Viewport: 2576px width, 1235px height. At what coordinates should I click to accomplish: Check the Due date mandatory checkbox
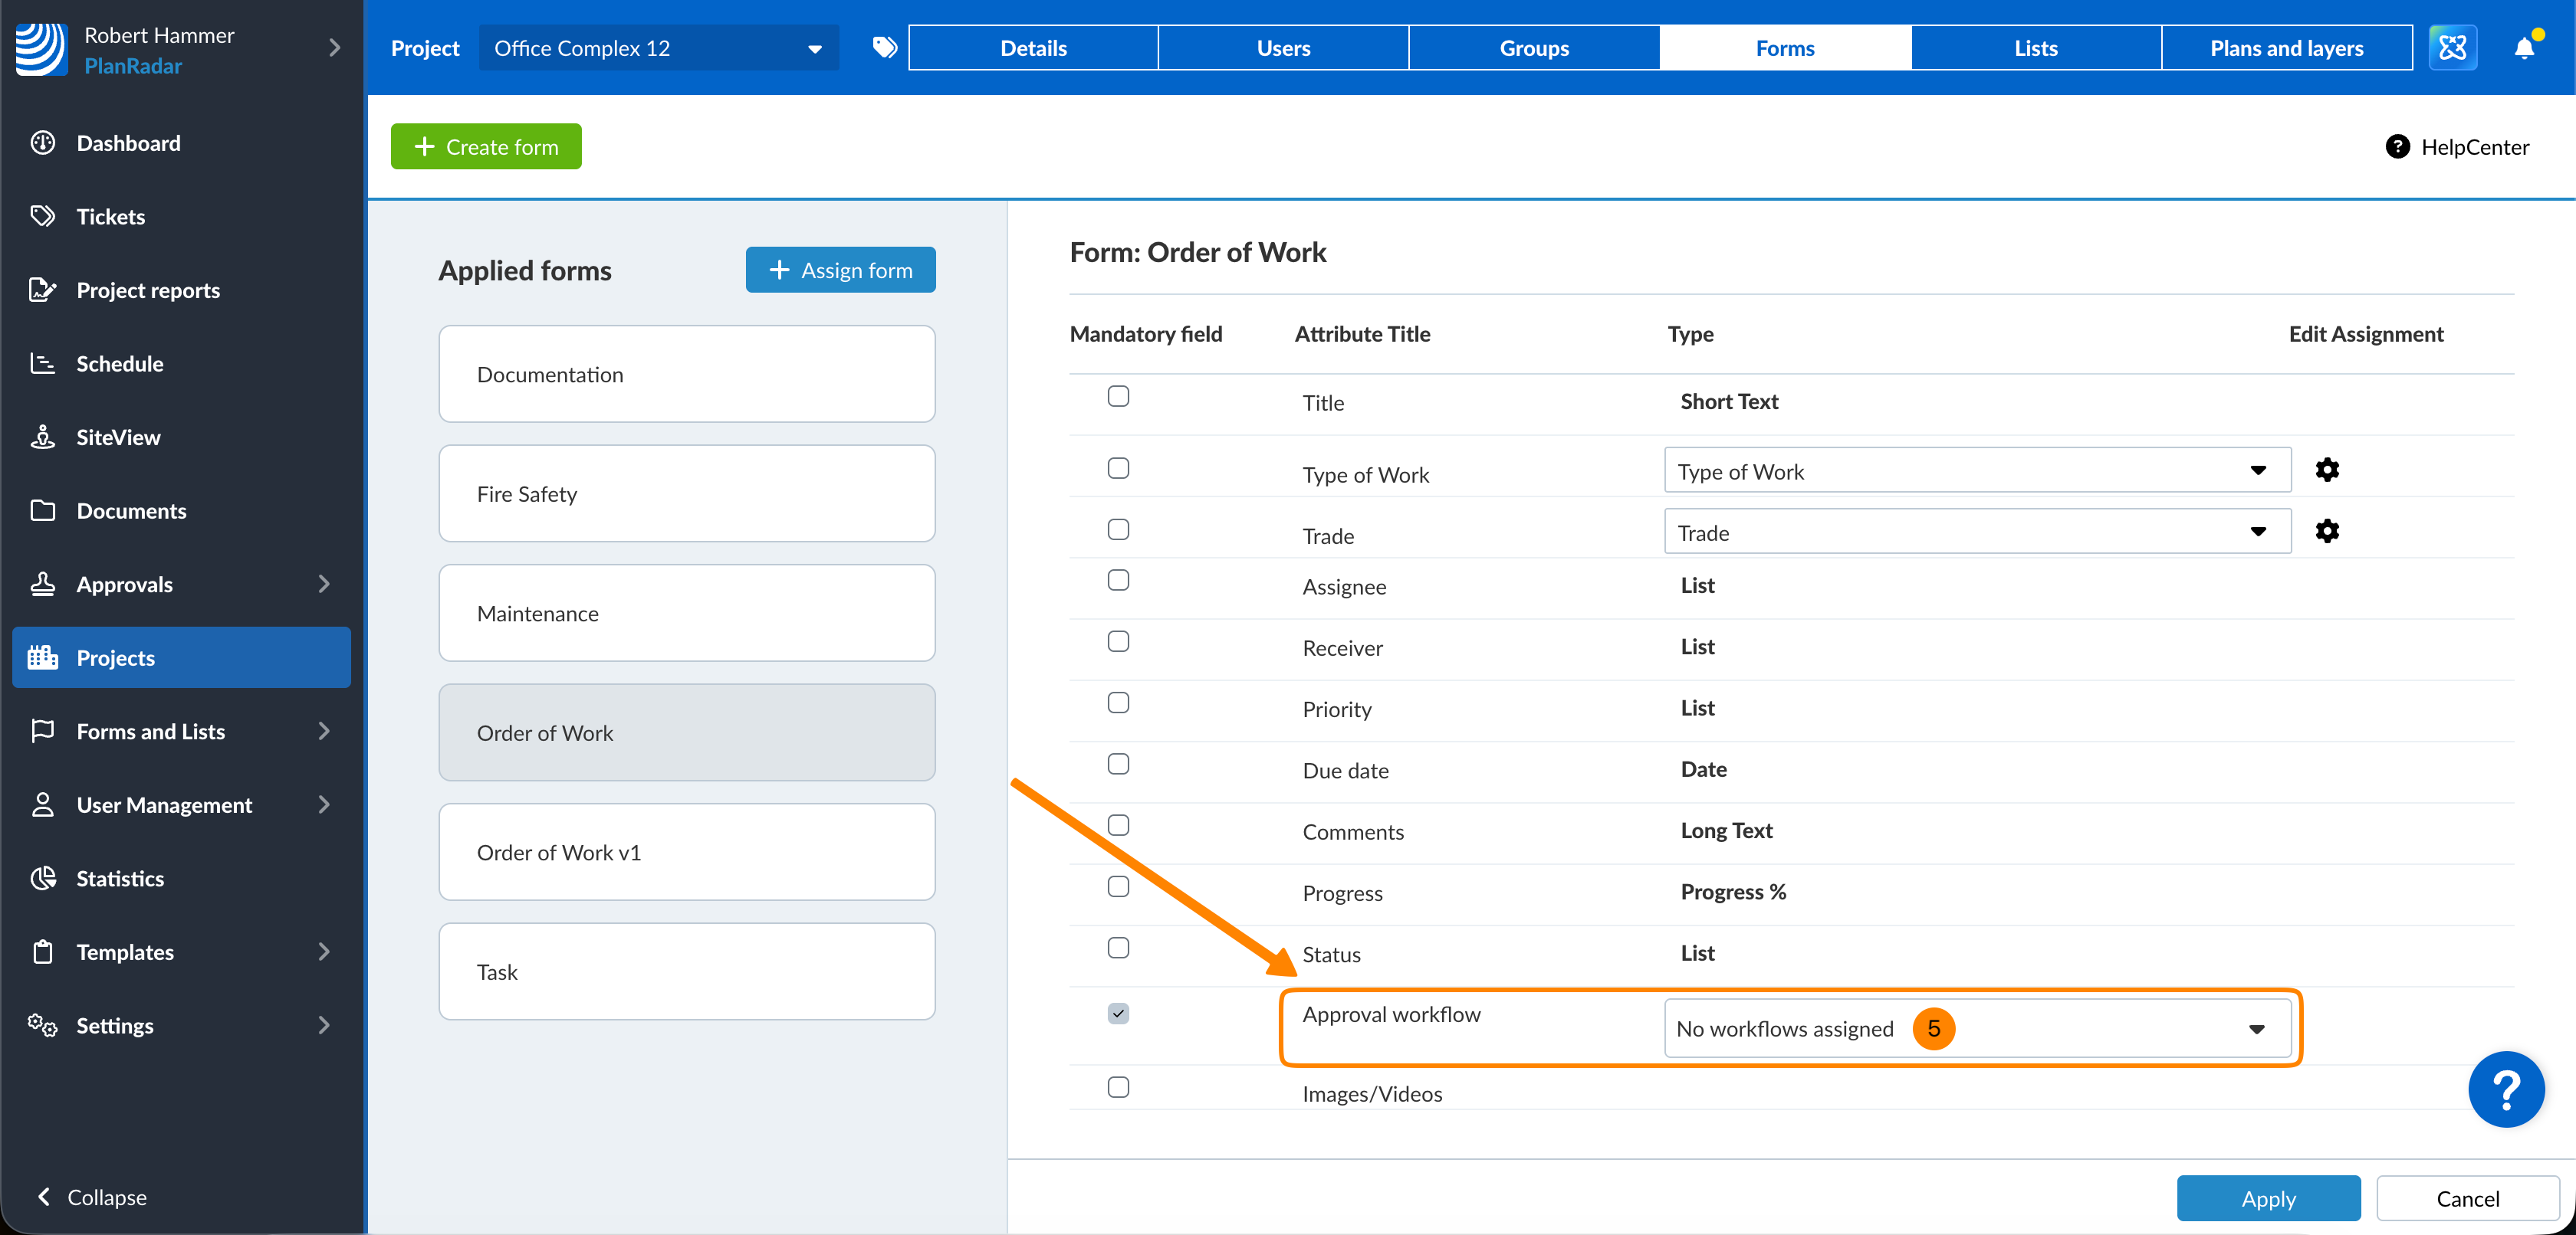pos(1118,765)
